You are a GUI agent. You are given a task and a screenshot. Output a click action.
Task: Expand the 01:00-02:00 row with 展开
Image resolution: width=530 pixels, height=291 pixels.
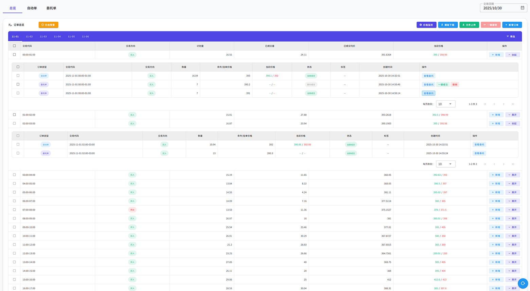tap(512, 115)
